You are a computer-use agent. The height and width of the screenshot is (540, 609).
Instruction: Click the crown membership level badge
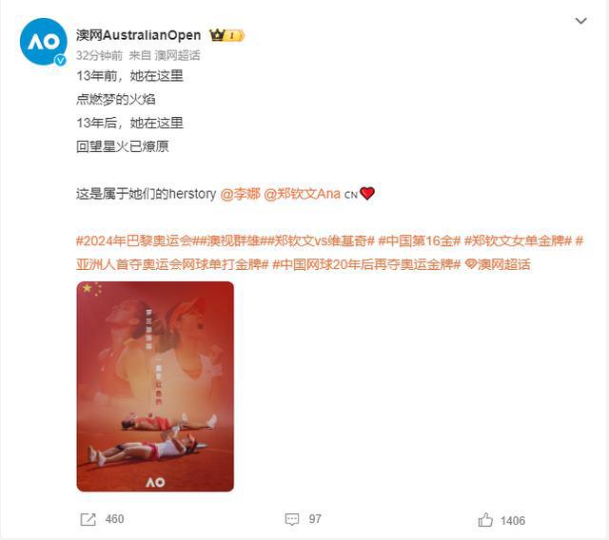click(226, 36)
